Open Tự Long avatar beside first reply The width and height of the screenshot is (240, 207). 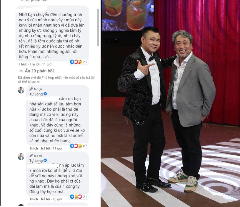tap(21, 90)
